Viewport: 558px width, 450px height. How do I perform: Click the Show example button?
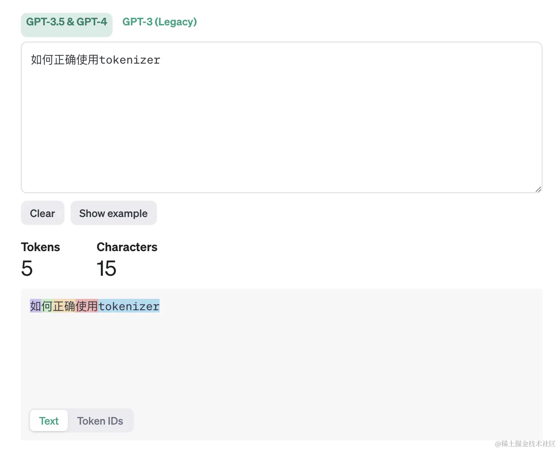click(x=113, y=213)
